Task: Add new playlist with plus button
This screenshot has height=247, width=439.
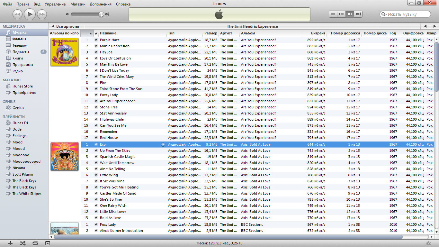Action: click(x=10, y=243)
